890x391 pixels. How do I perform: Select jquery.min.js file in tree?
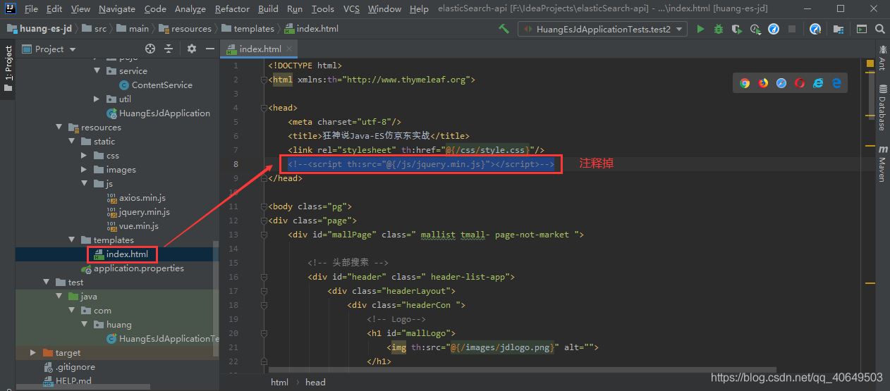pyautogui.click(x=138, y=212)
